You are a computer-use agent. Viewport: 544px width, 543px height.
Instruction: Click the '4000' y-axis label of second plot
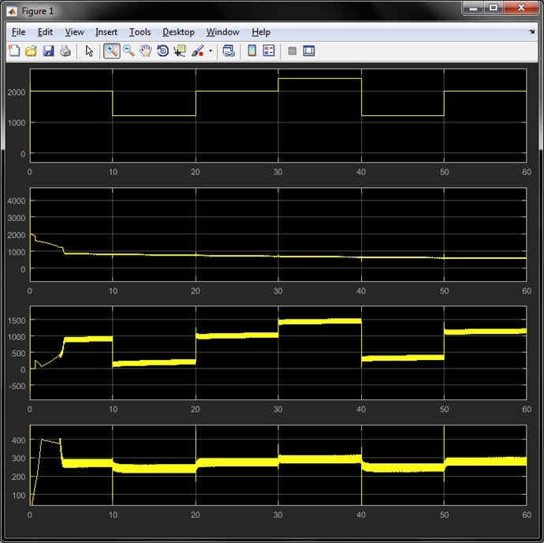[x=17, y=200]
